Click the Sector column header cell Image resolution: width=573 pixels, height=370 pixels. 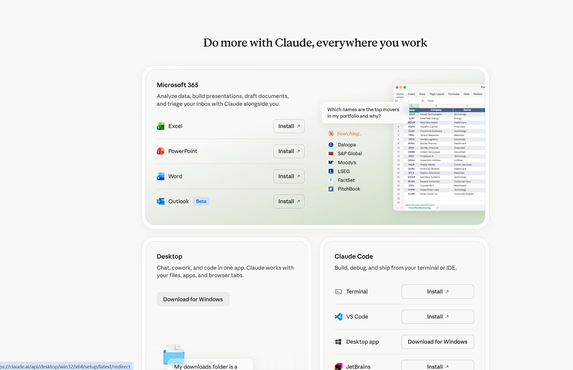[467, 110]
